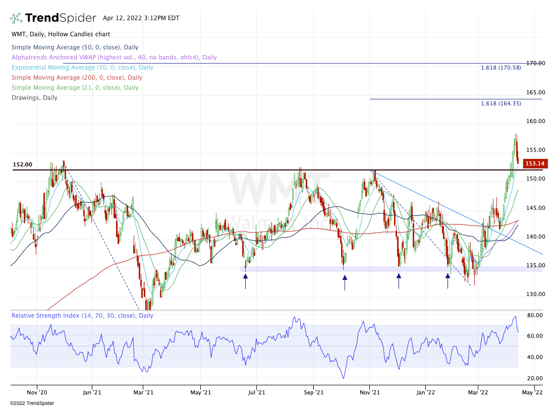Image resolution: width=558 pixels, height=408 pixels.
Task: Click the 152.00 resistance level label
Action: [x=22, y=164]
